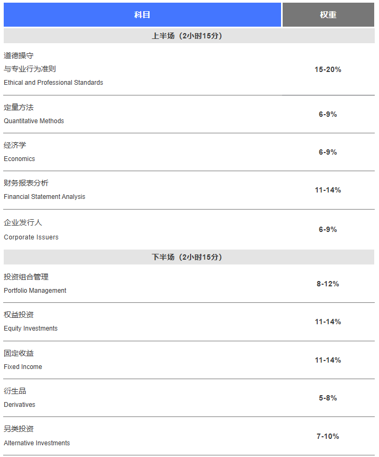Image resolution: width=379 pixels, height=457 pixels.
Task: Click the 7-10% weight value
Action: click(328, 436)
